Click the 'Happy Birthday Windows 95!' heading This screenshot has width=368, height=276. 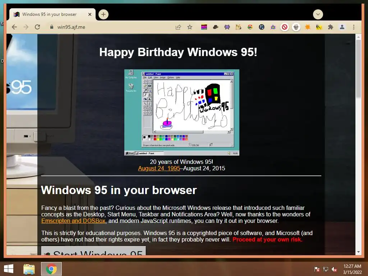point(178,52)
